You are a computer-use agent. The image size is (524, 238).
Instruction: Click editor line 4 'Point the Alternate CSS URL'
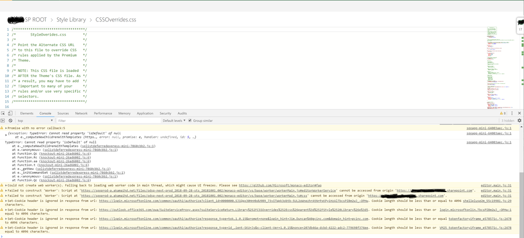(x=49, y=45)
